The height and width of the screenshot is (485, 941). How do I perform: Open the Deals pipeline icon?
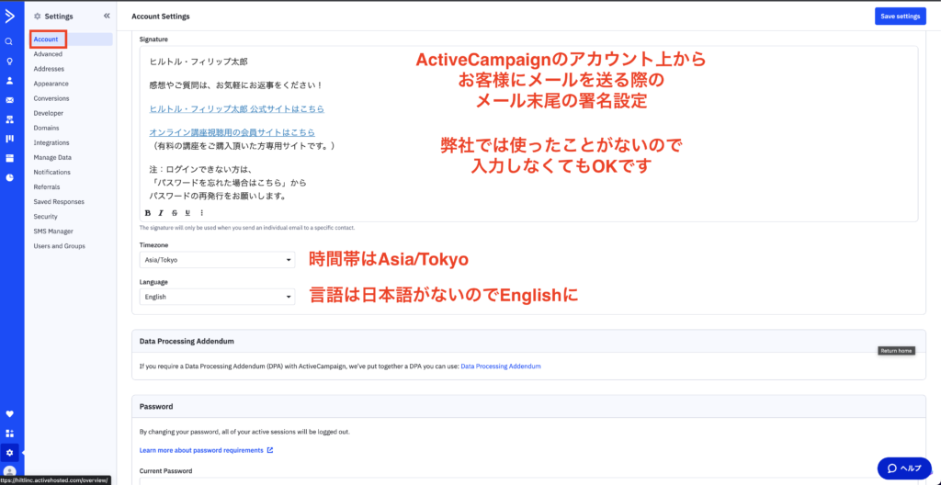[9, 139]
